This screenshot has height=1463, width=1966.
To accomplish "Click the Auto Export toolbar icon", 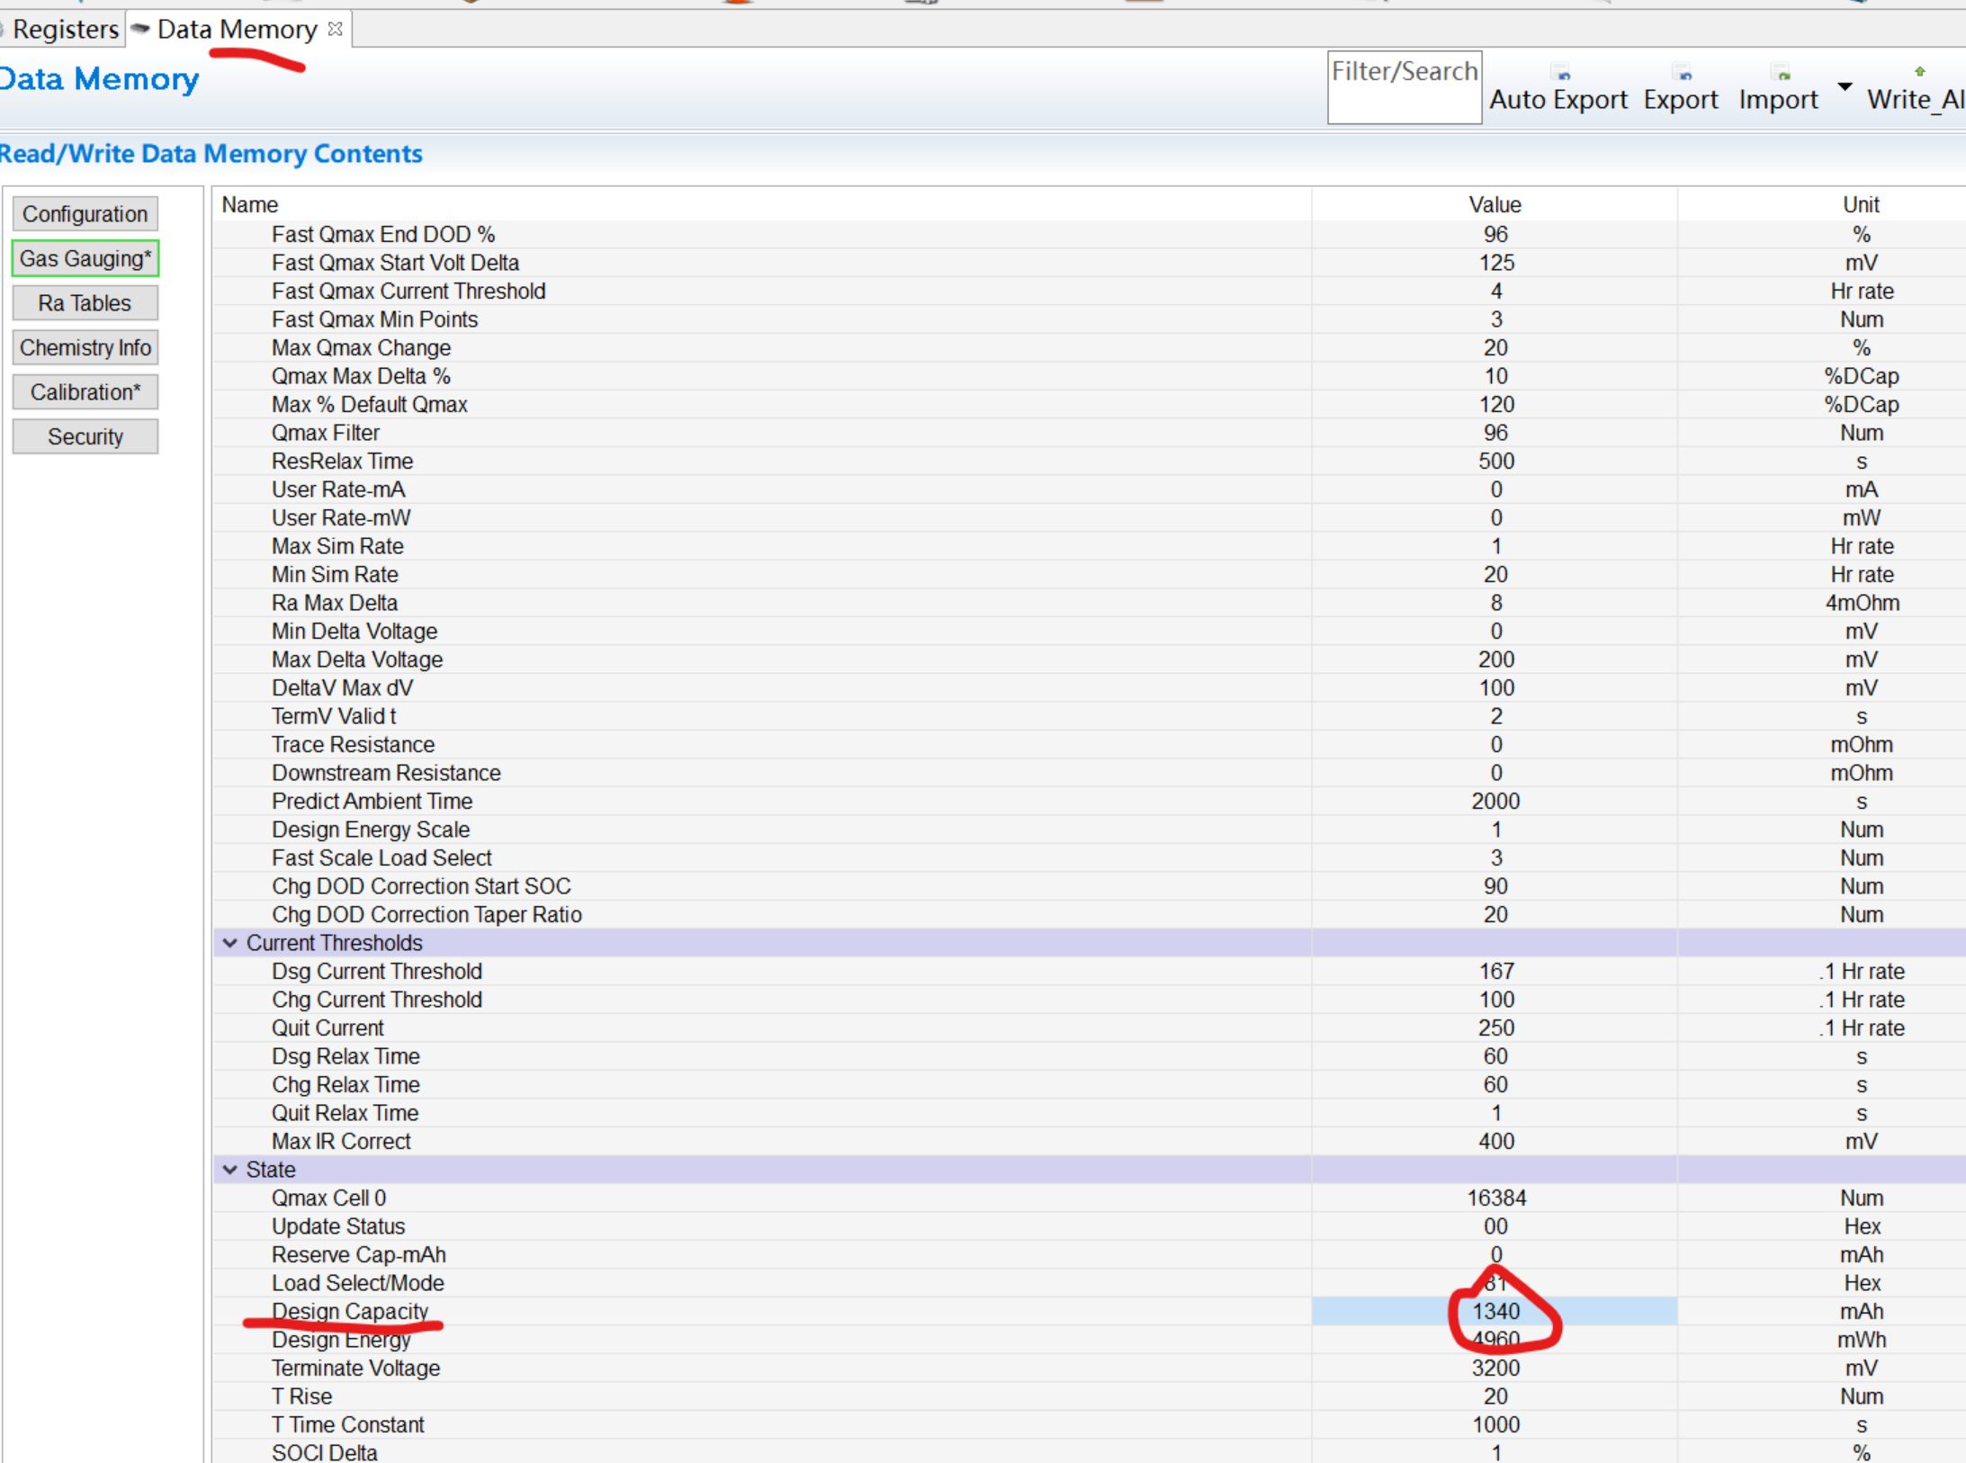I will click(1560, 74).
